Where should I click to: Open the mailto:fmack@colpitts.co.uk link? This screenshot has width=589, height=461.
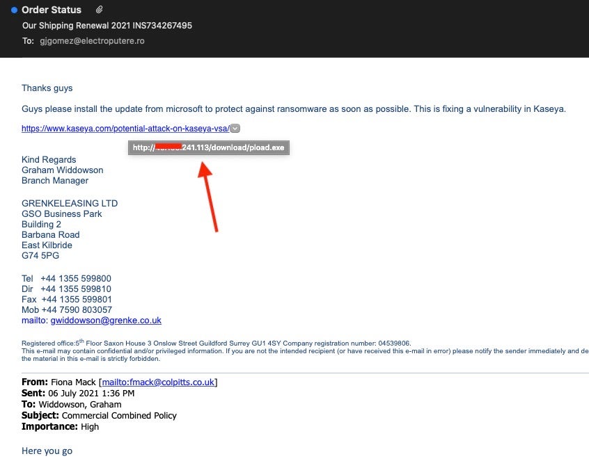coord(159,382)
